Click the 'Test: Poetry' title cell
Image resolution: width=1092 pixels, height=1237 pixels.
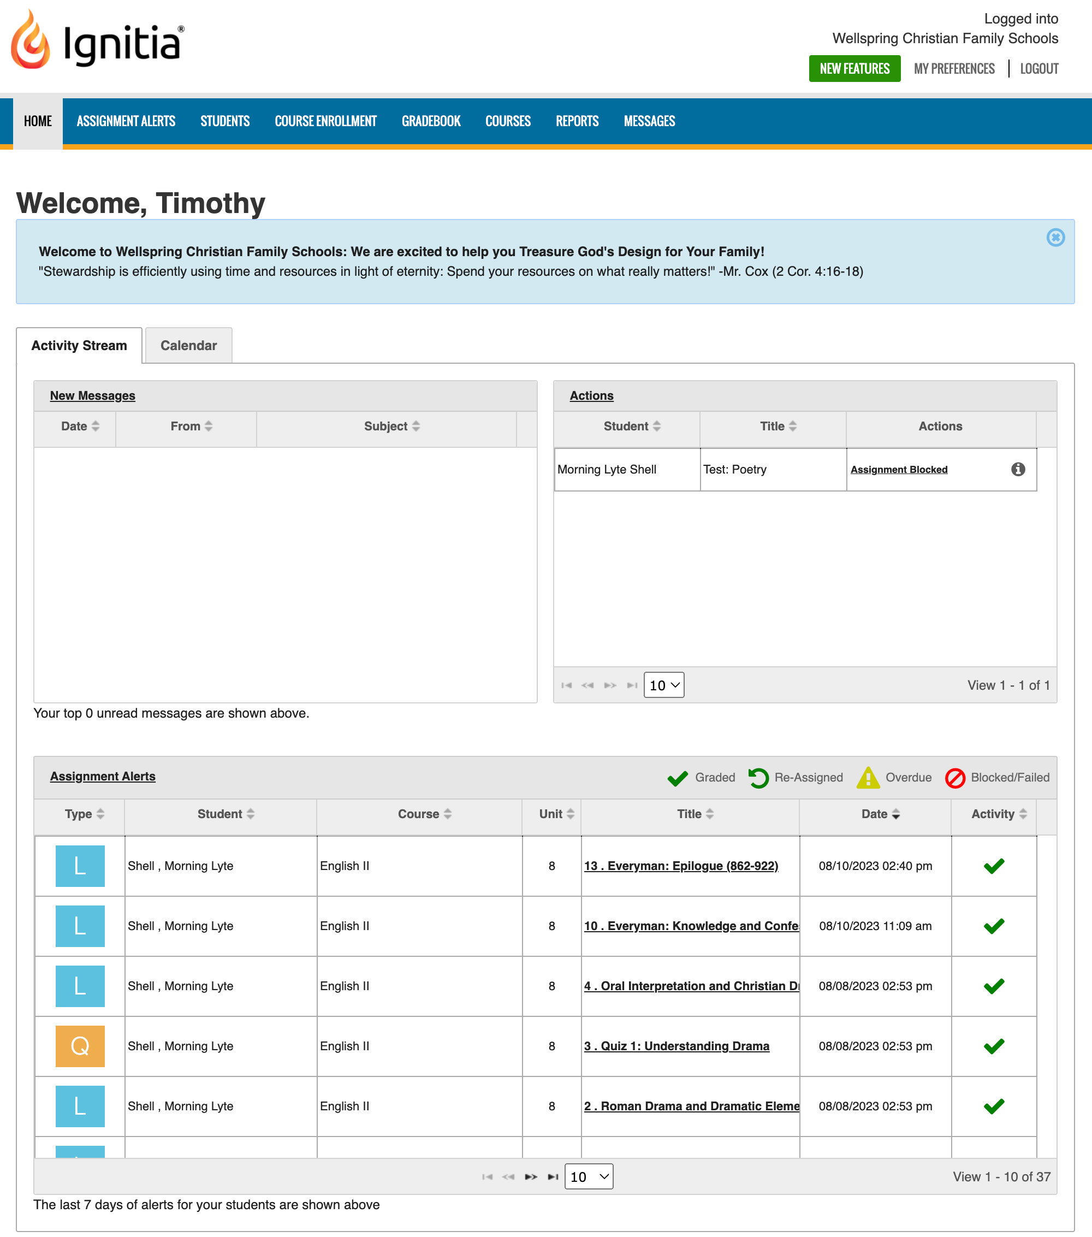tap(773, 469)
